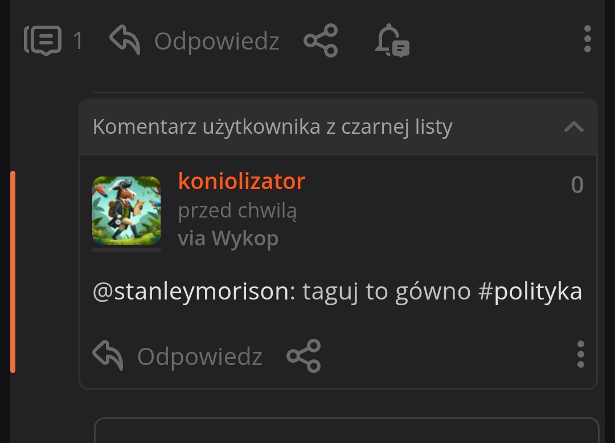This screenshot has width=615, height=443.
Task: Open koniolizator's avatar picture
Action: tap(126, 211)
